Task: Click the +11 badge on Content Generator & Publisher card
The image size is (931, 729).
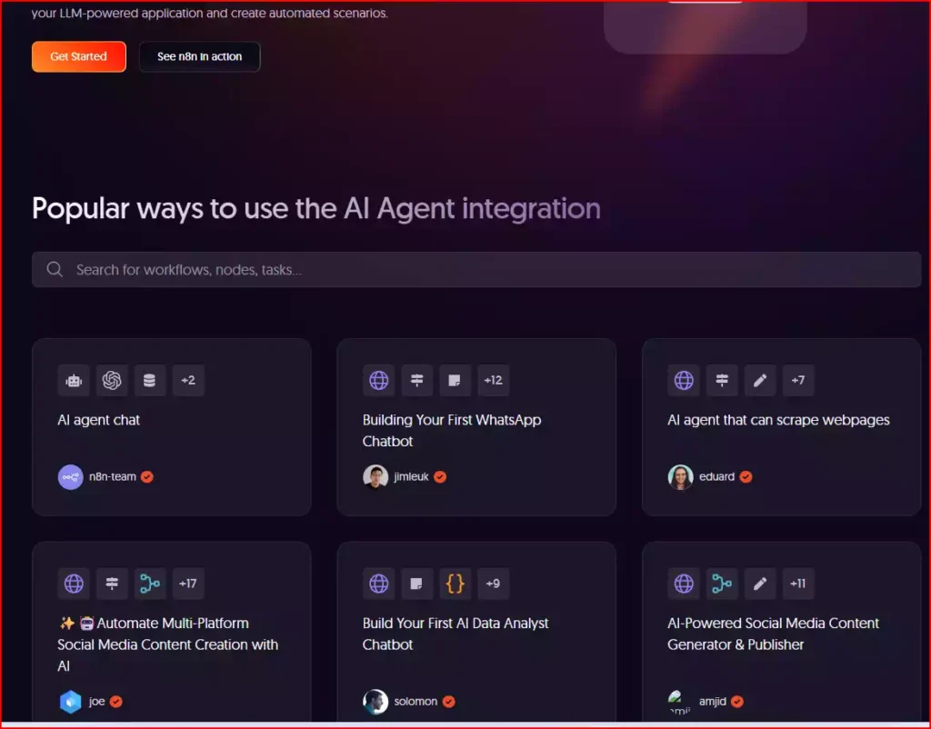Action: coord(798,584)
